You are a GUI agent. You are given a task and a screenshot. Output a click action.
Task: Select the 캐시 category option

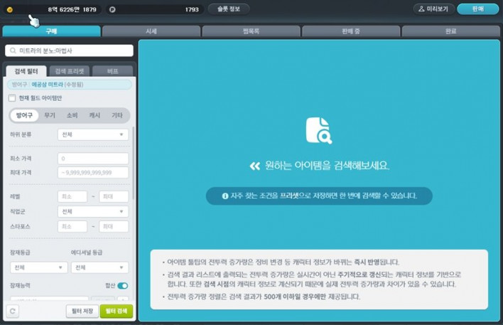pos(94,115)
